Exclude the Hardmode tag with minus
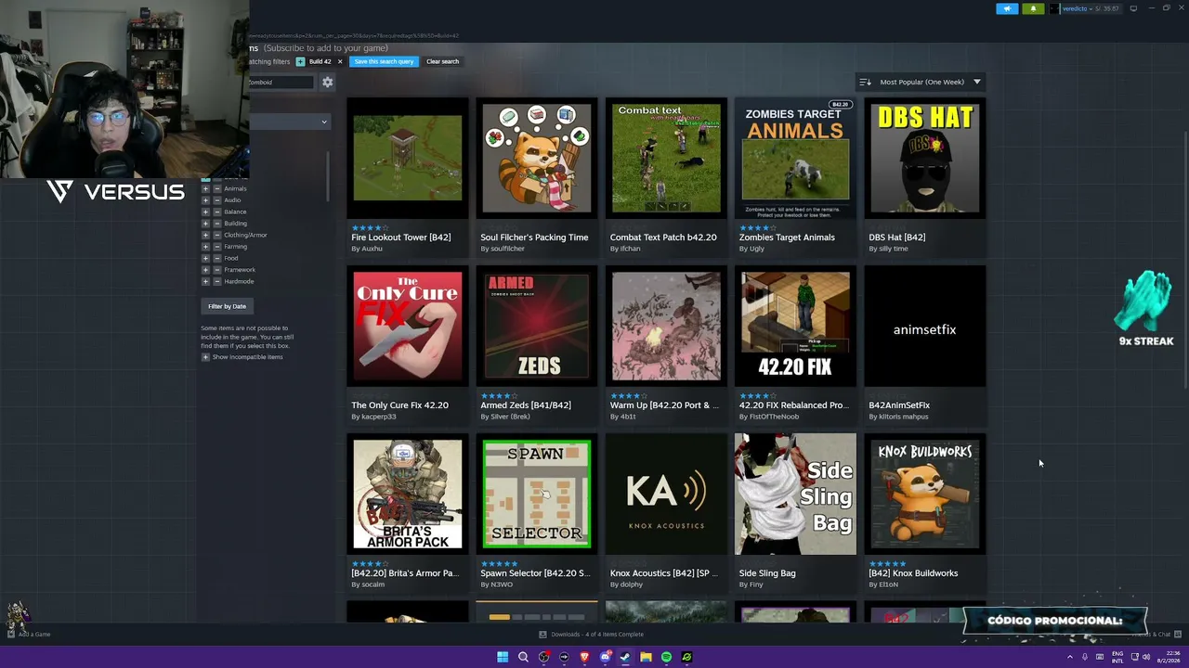This screenshot has width=1189, height=668. pyautogui.click(x=217, y=281)
